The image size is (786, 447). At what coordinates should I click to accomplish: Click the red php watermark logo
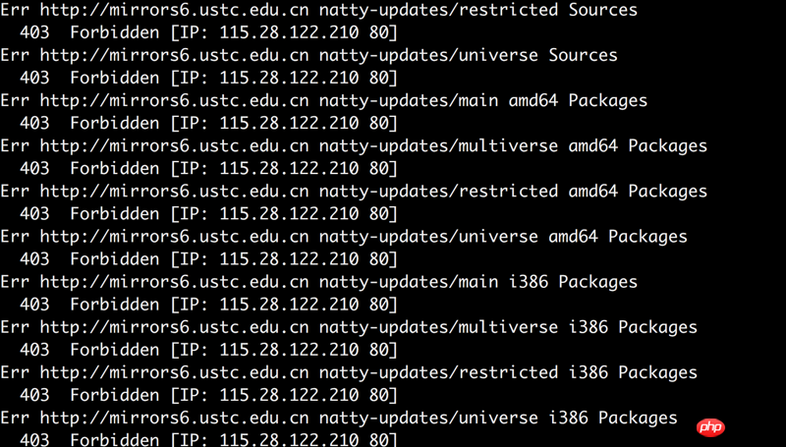(x=710, y=427)
